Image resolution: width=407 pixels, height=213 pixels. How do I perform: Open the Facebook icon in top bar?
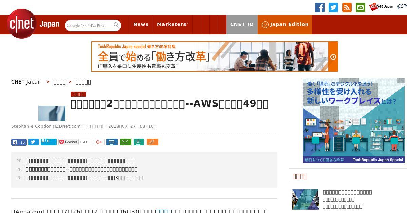point(320,7)
